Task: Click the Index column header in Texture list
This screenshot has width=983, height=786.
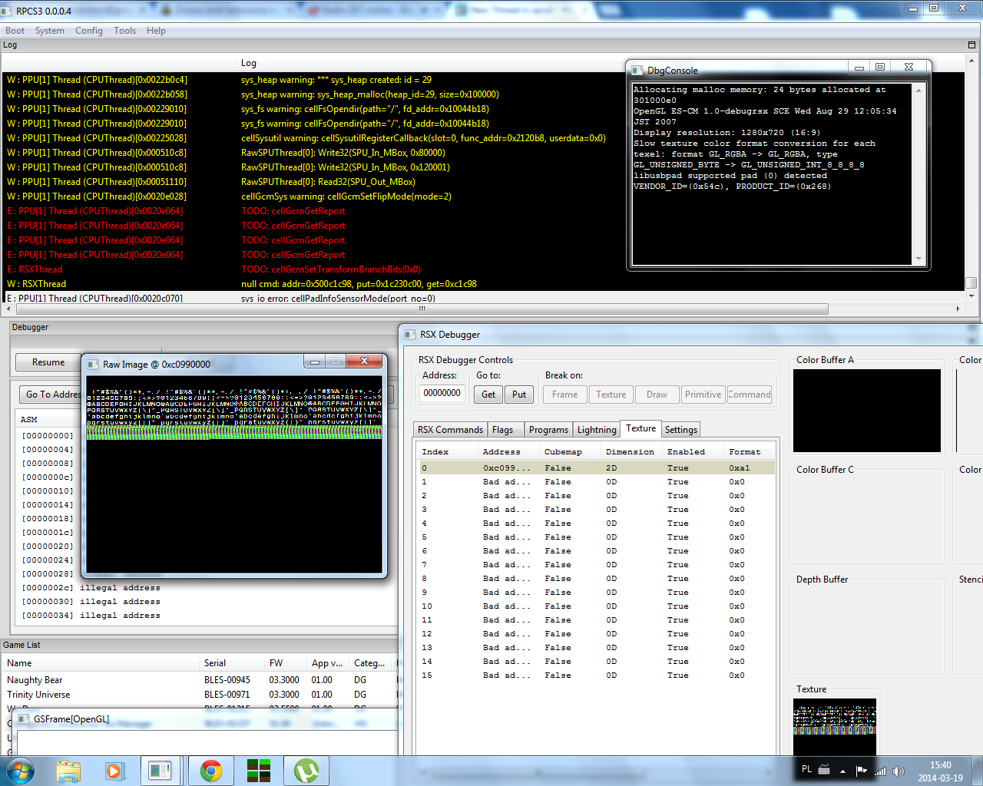Action: [x=448, y=452]
